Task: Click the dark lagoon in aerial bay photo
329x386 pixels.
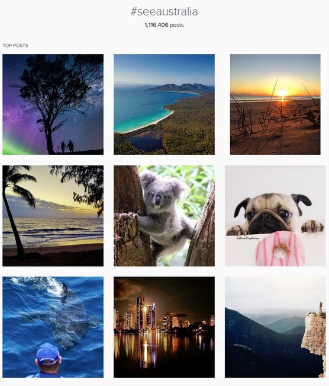Action: coord(146,142)
